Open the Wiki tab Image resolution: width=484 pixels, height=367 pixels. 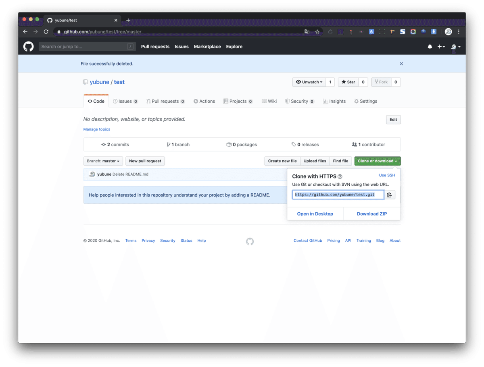pos(269,102)
